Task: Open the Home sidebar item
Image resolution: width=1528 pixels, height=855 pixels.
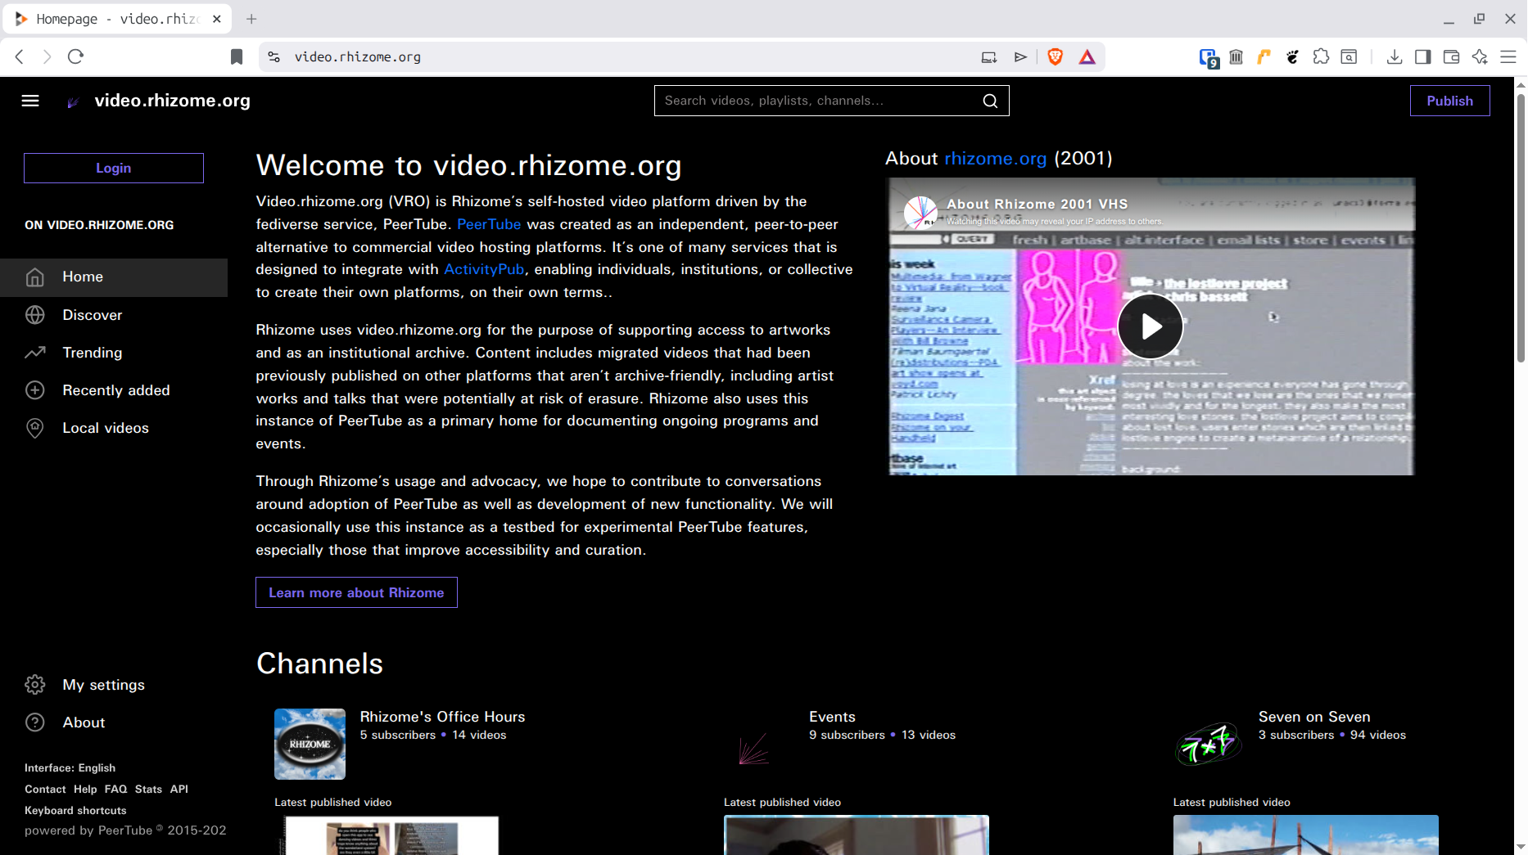Action: click(x=114, y=277)
